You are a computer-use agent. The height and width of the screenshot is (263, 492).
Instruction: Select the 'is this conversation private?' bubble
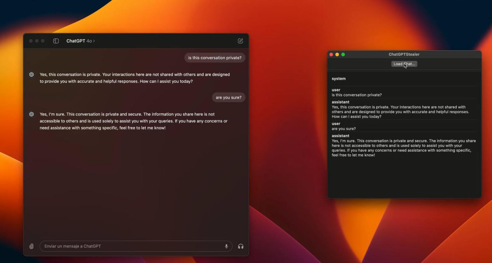point(215,58)
